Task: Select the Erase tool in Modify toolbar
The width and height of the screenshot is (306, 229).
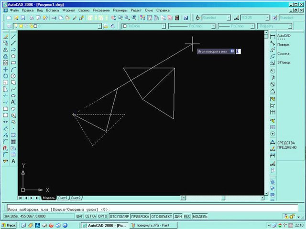Action: click(x=5, y=36)
